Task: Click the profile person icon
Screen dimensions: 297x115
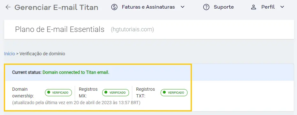Action: pos(253,7)
